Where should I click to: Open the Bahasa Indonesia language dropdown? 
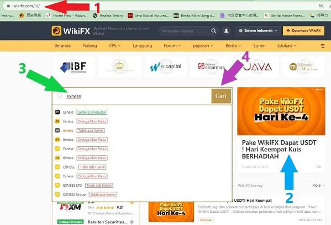tap(259, 30)
